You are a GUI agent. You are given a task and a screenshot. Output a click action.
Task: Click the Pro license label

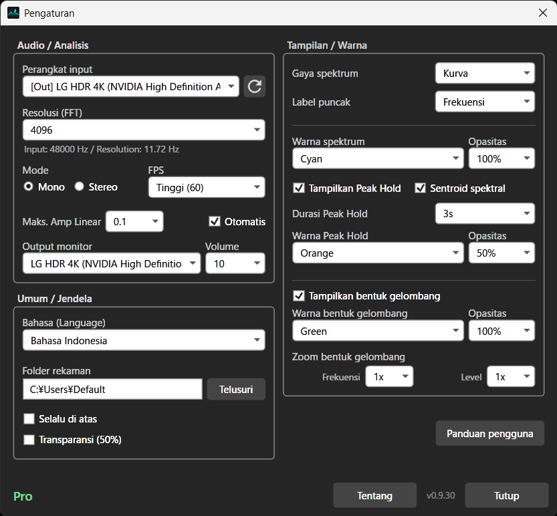click(23, 496)
